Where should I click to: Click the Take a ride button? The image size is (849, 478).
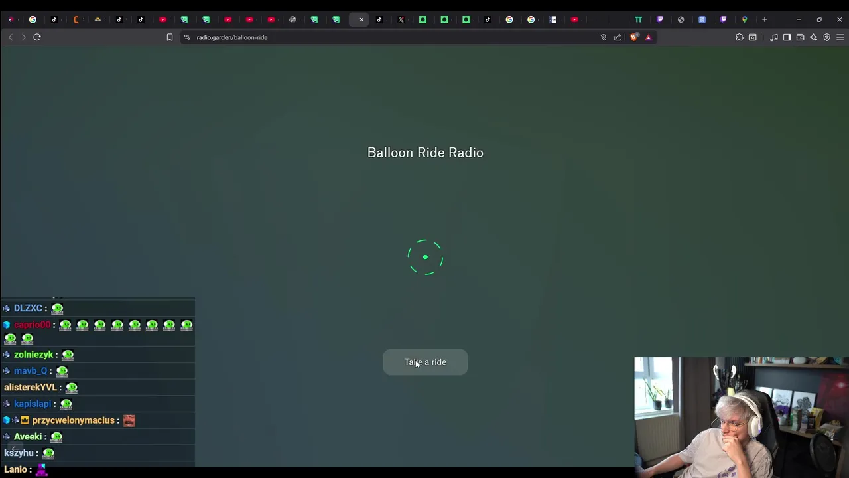click(x=425, y=362)
